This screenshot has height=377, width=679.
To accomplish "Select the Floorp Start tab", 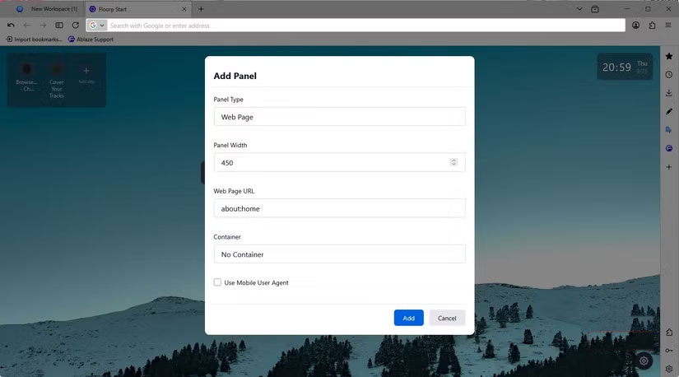I will 137,9.
